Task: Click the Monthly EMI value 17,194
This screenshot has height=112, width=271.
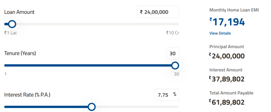Action: click(229, 22)
